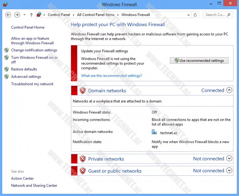
Task: Open Action Center under See also
Action: 22,178
